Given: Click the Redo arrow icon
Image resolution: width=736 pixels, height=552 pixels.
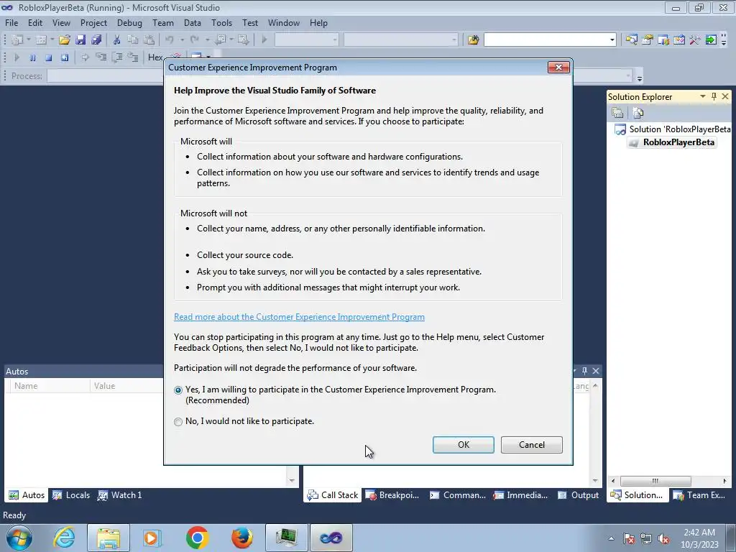Looking at the screenshot, I should tap(194, 40).
